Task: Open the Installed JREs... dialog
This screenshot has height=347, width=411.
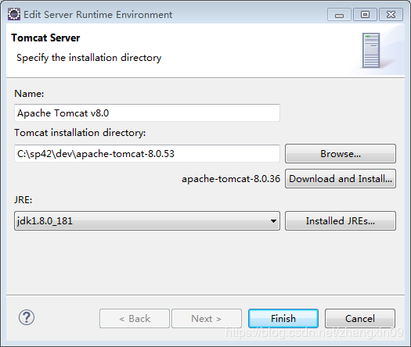Action: point(341,221)
